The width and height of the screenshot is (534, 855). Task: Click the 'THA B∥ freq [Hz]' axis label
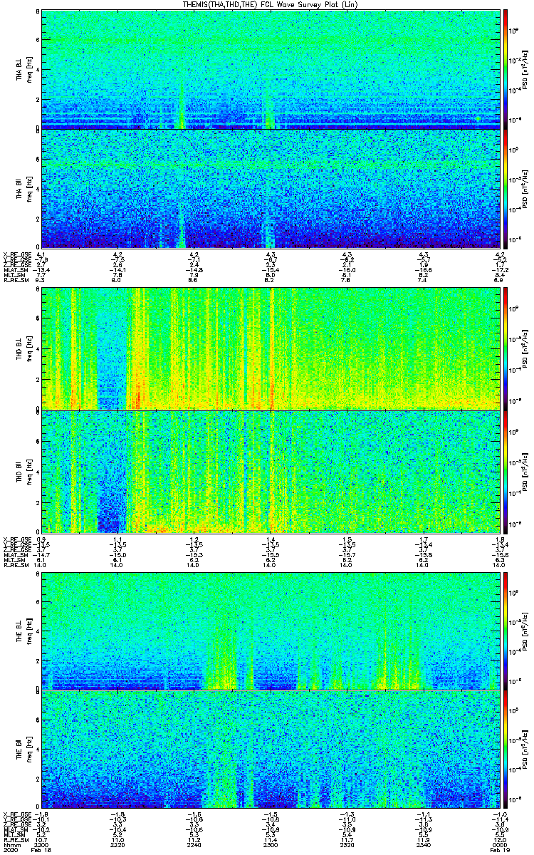23,188
